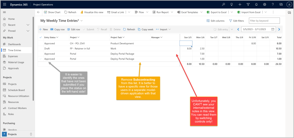This screenshot has height=138, width=294.
Task: Go to the next week arrow
Action: [x=279, y=29]
